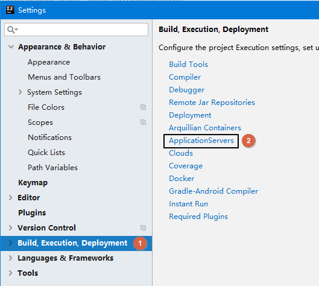Image resolution: width=319 pixels, height=286 pixels.
Task: Click the IntelliJ IDEA logo icon in title bar
Action: pos(10,10)
